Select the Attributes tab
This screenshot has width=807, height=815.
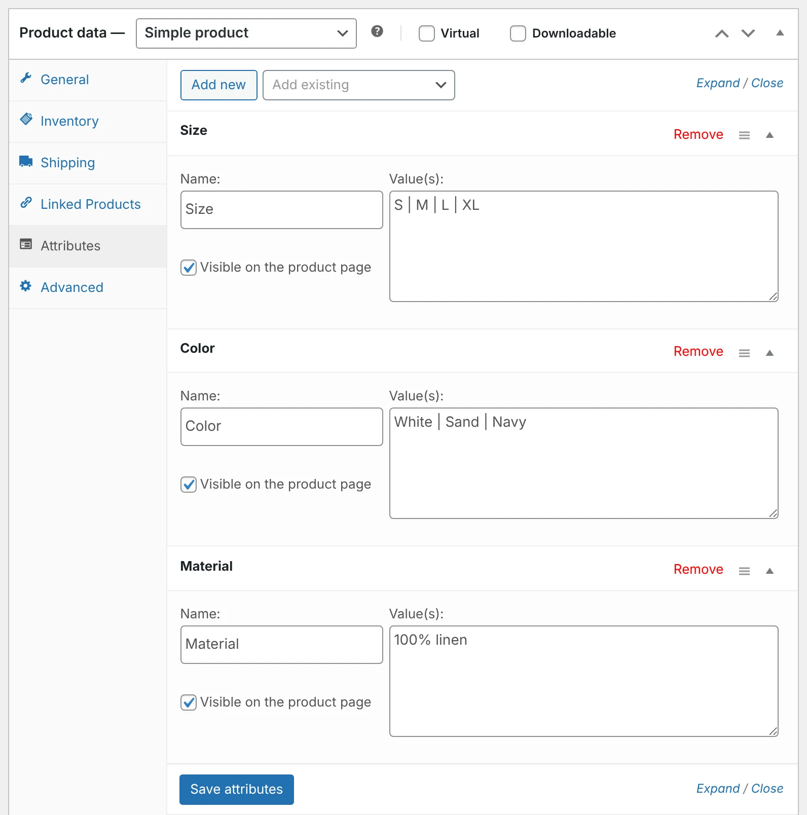click(88, 246)
